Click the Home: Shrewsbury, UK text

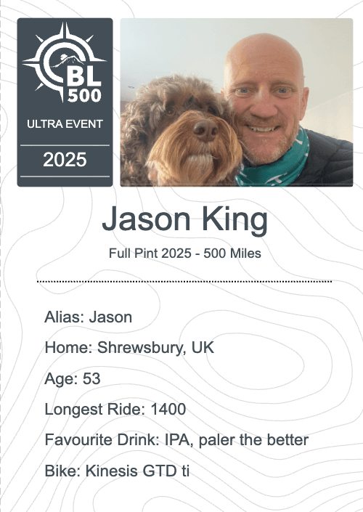click(129, 347)
